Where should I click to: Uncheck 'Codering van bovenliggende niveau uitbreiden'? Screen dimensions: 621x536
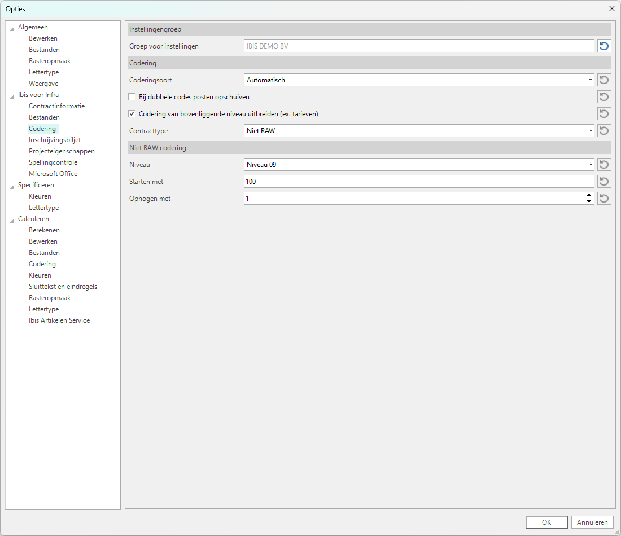(x=132, y=114)
